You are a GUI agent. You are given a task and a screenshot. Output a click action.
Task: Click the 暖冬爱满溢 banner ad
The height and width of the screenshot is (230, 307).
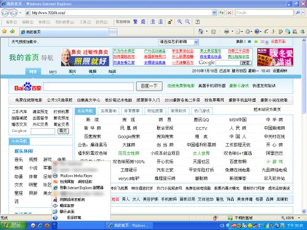(275, 57)
